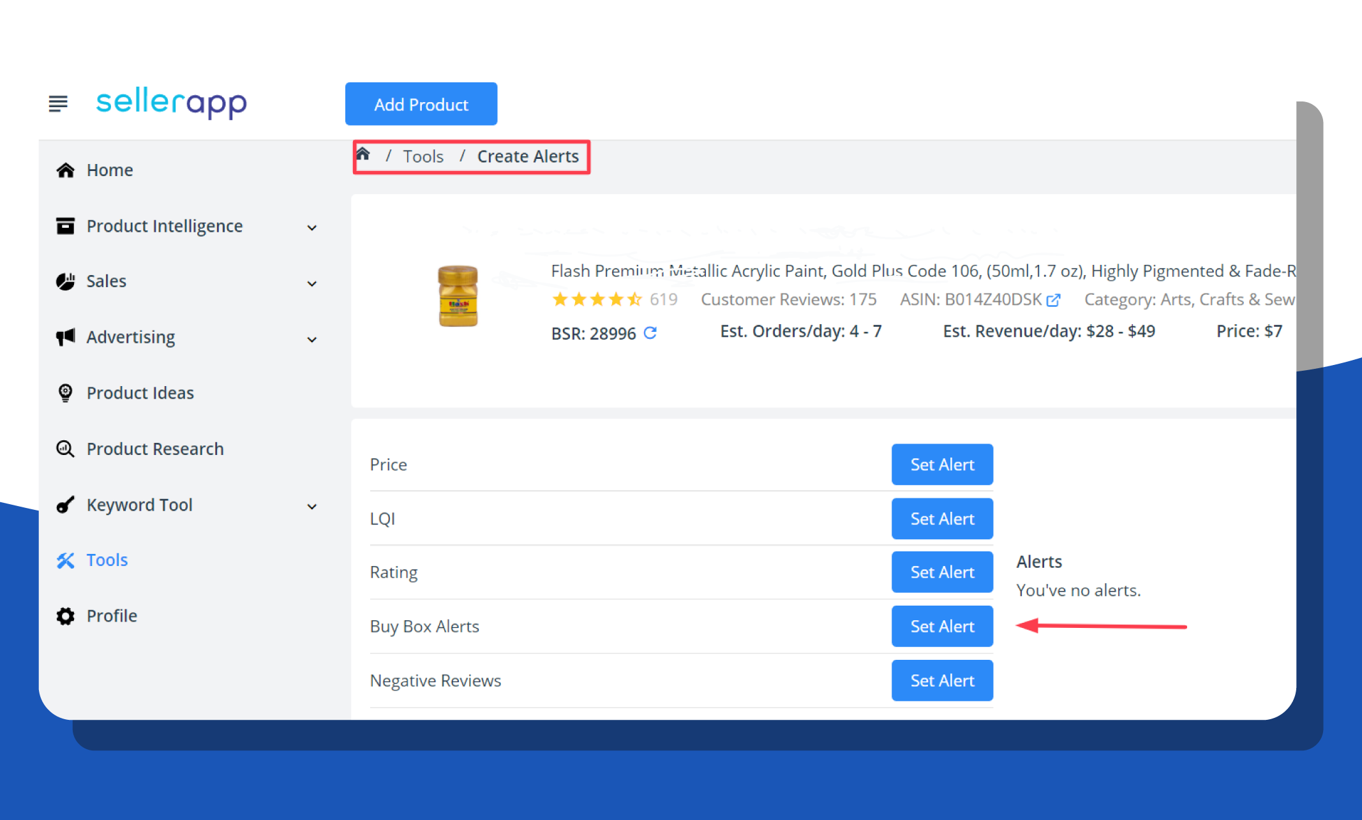This screenshot has width=1362, height=820.
Task: Open the Advertising sidebar label
Action: 131,337
